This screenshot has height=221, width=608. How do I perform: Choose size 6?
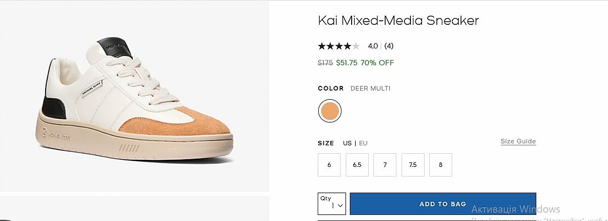[x=329, y=165]
